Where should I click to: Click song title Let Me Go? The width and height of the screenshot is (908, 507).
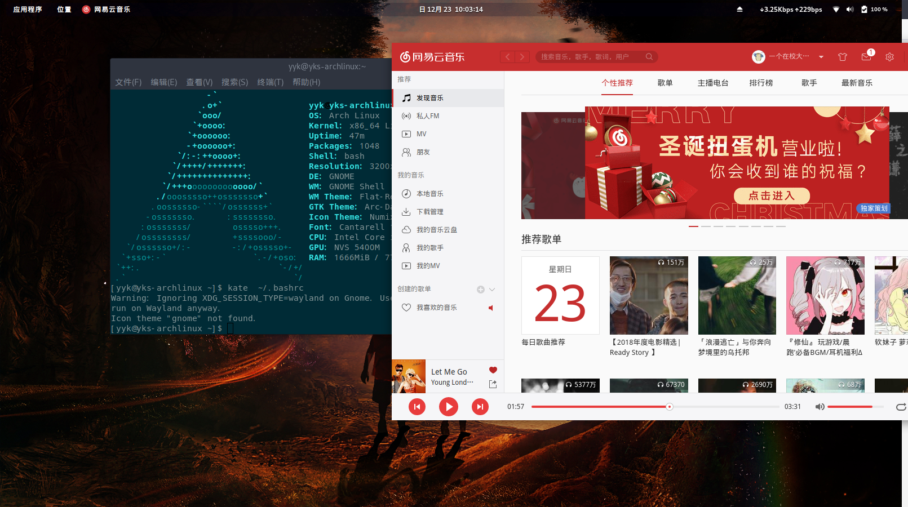click(449, 372)
